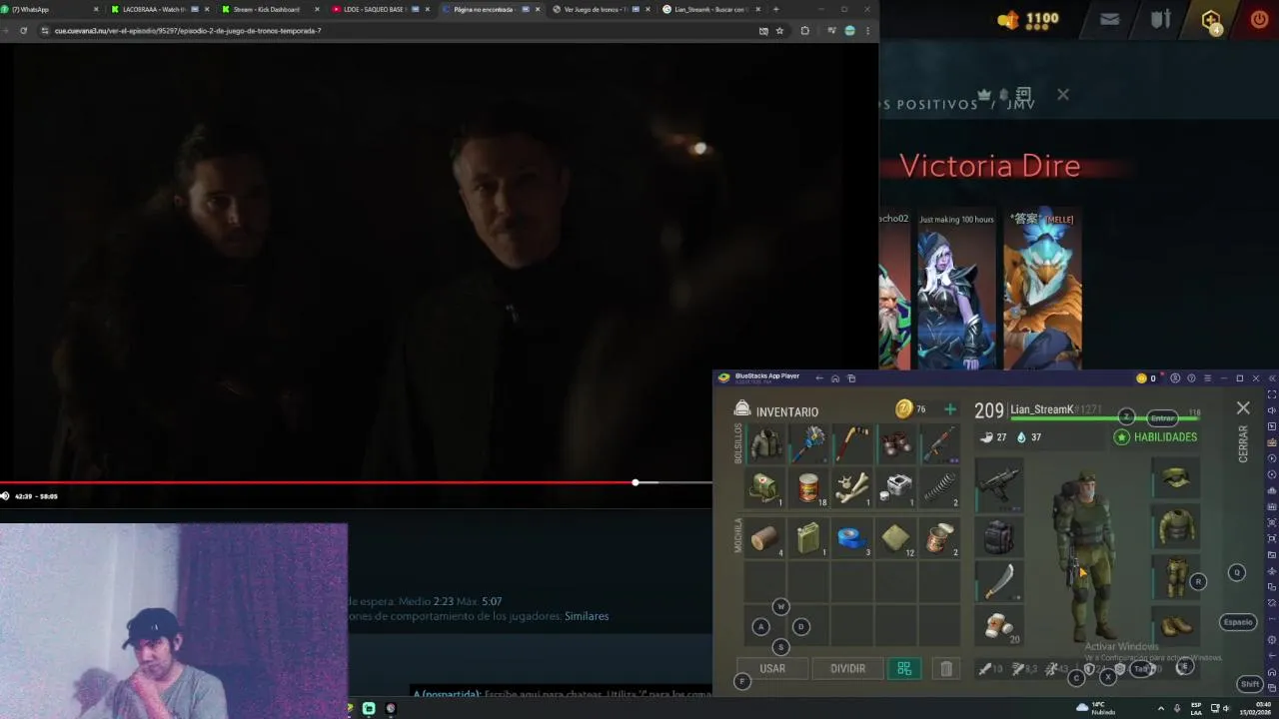Bookmark this page with the star icon

click(779, 31)
